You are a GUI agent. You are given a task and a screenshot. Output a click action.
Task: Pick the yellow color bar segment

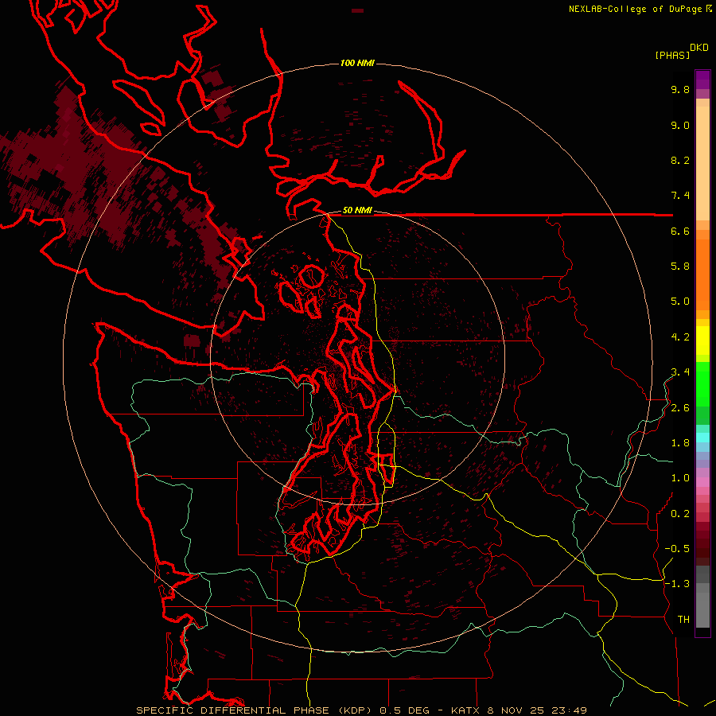(702, 340)
